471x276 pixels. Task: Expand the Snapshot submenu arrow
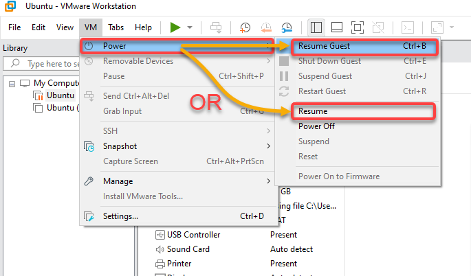(x=268, y=146)
